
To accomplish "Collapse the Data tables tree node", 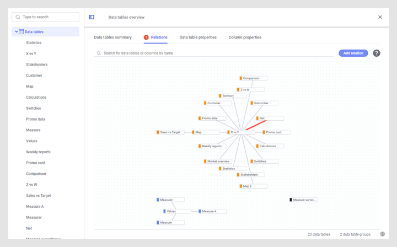I will [x=17, y=32].
